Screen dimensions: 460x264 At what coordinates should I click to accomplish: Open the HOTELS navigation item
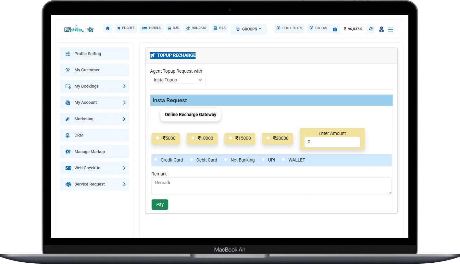click(x=151, y=28)
